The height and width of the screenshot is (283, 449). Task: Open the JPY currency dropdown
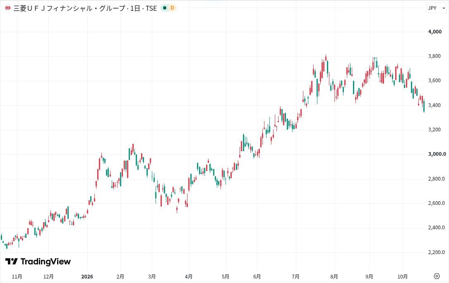point(437,8)
